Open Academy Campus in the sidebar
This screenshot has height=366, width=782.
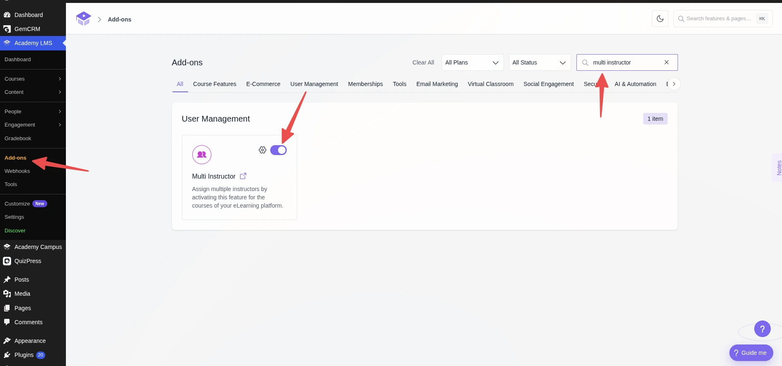click(x=33, y=247)
